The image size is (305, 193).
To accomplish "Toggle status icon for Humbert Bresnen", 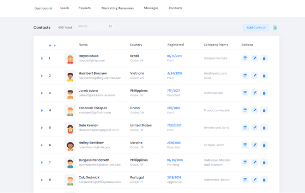I will pyautogui.click(x=245, y=75).
